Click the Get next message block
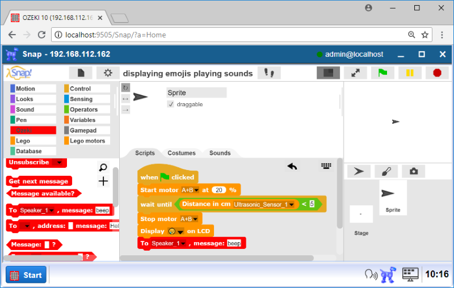The height and width of the screenshot is (288, 454). [39, 181]
